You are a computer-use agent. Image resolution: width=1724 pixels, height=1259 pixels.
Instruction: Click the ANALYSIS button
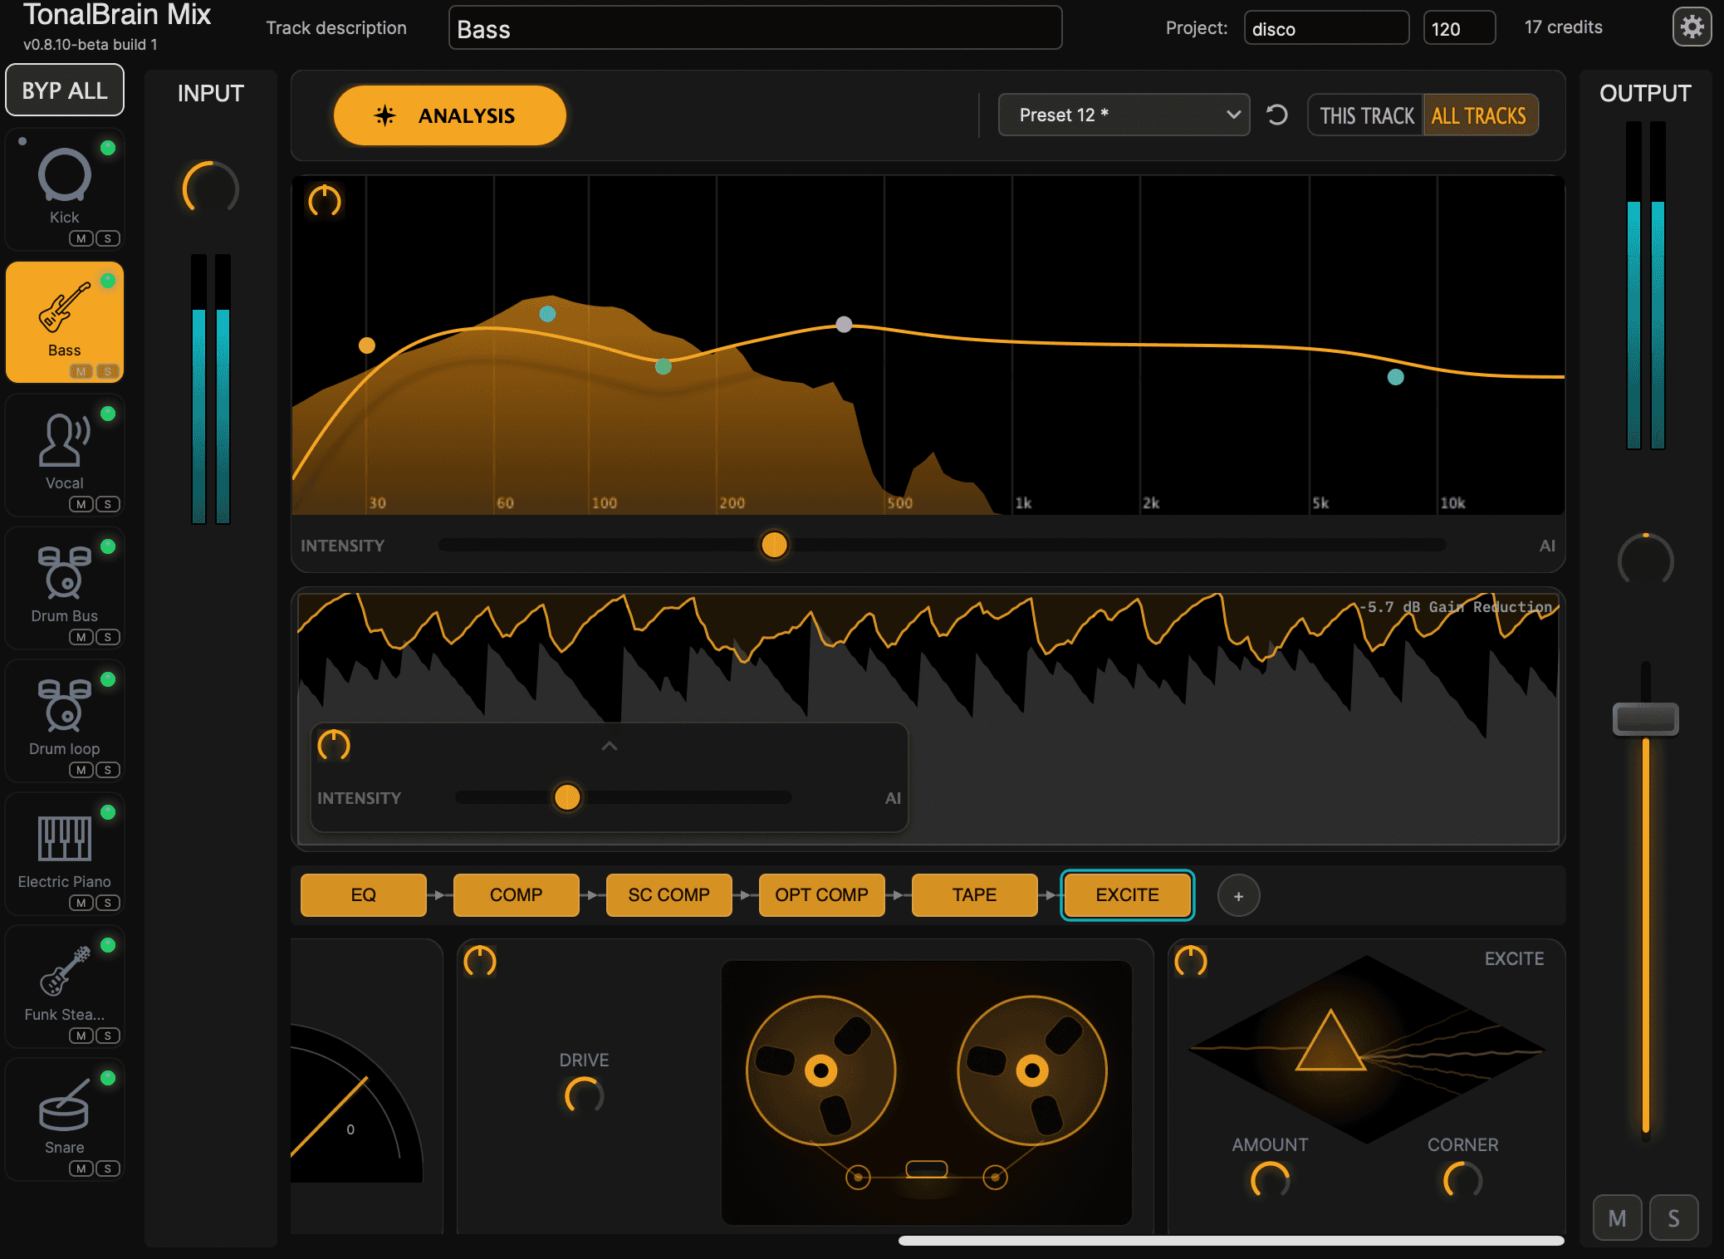click(450, 115)
